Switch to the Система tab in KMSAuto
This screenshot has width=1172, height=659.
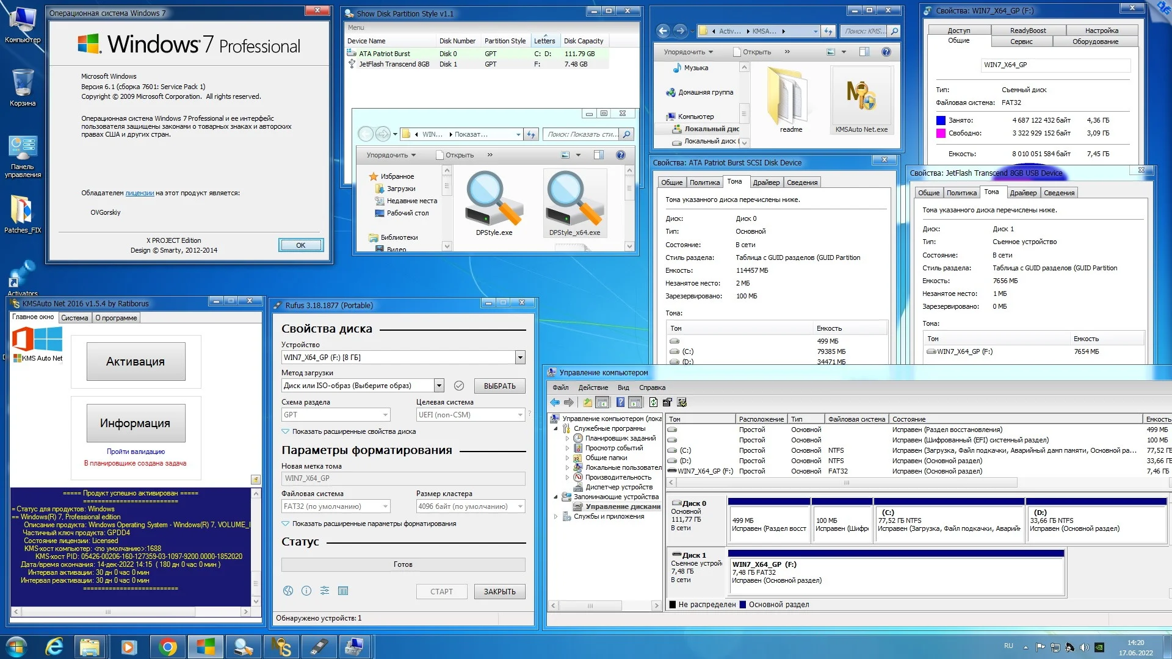tap(74, 318)
